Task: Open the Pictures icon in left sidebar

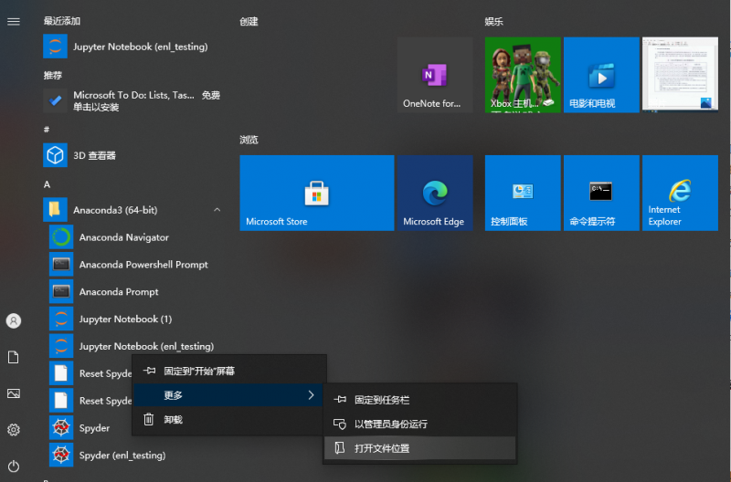Action: click(14, 393)
